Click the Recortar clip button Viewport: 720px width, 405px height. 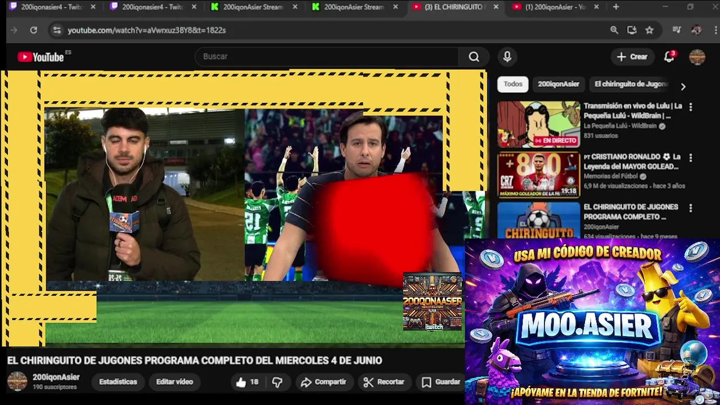coord(384,382)
